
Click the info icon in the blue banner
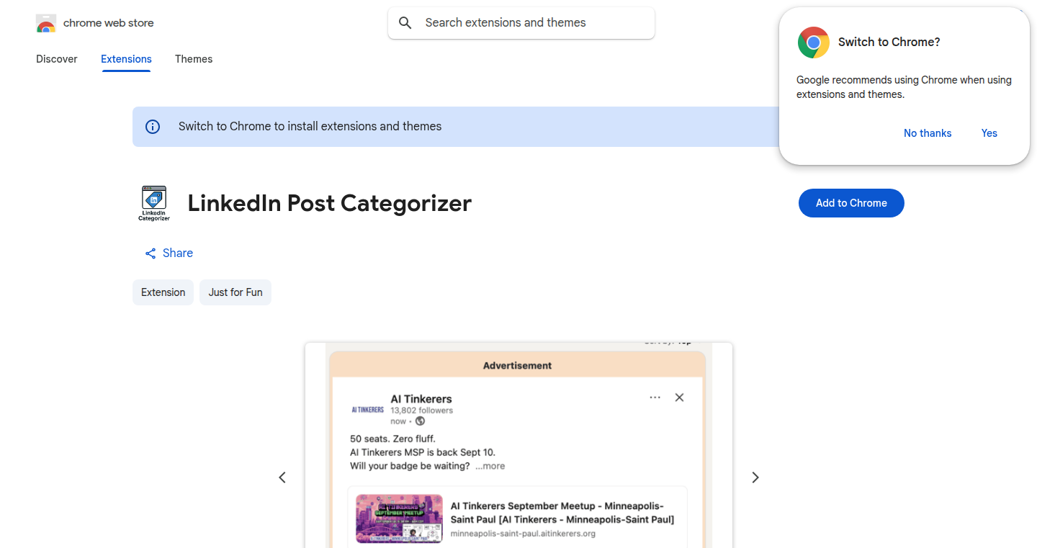point(153,127)
